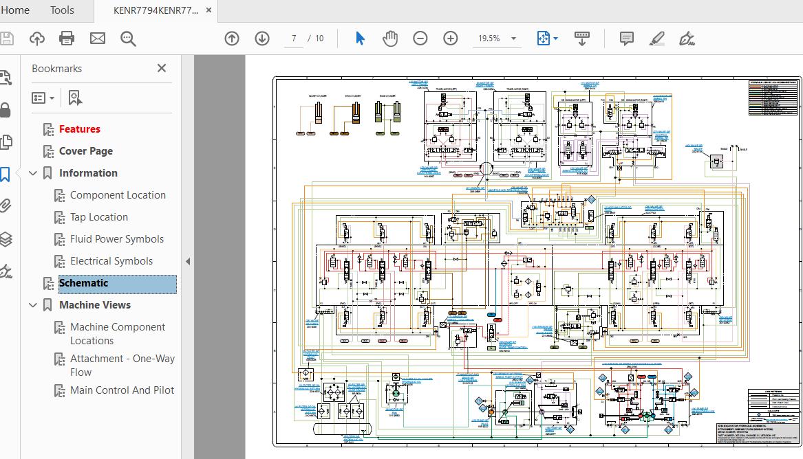Open the Fluid Power Symbols bookmark
The height and width of the screenshot is (459, 803).
117,238
